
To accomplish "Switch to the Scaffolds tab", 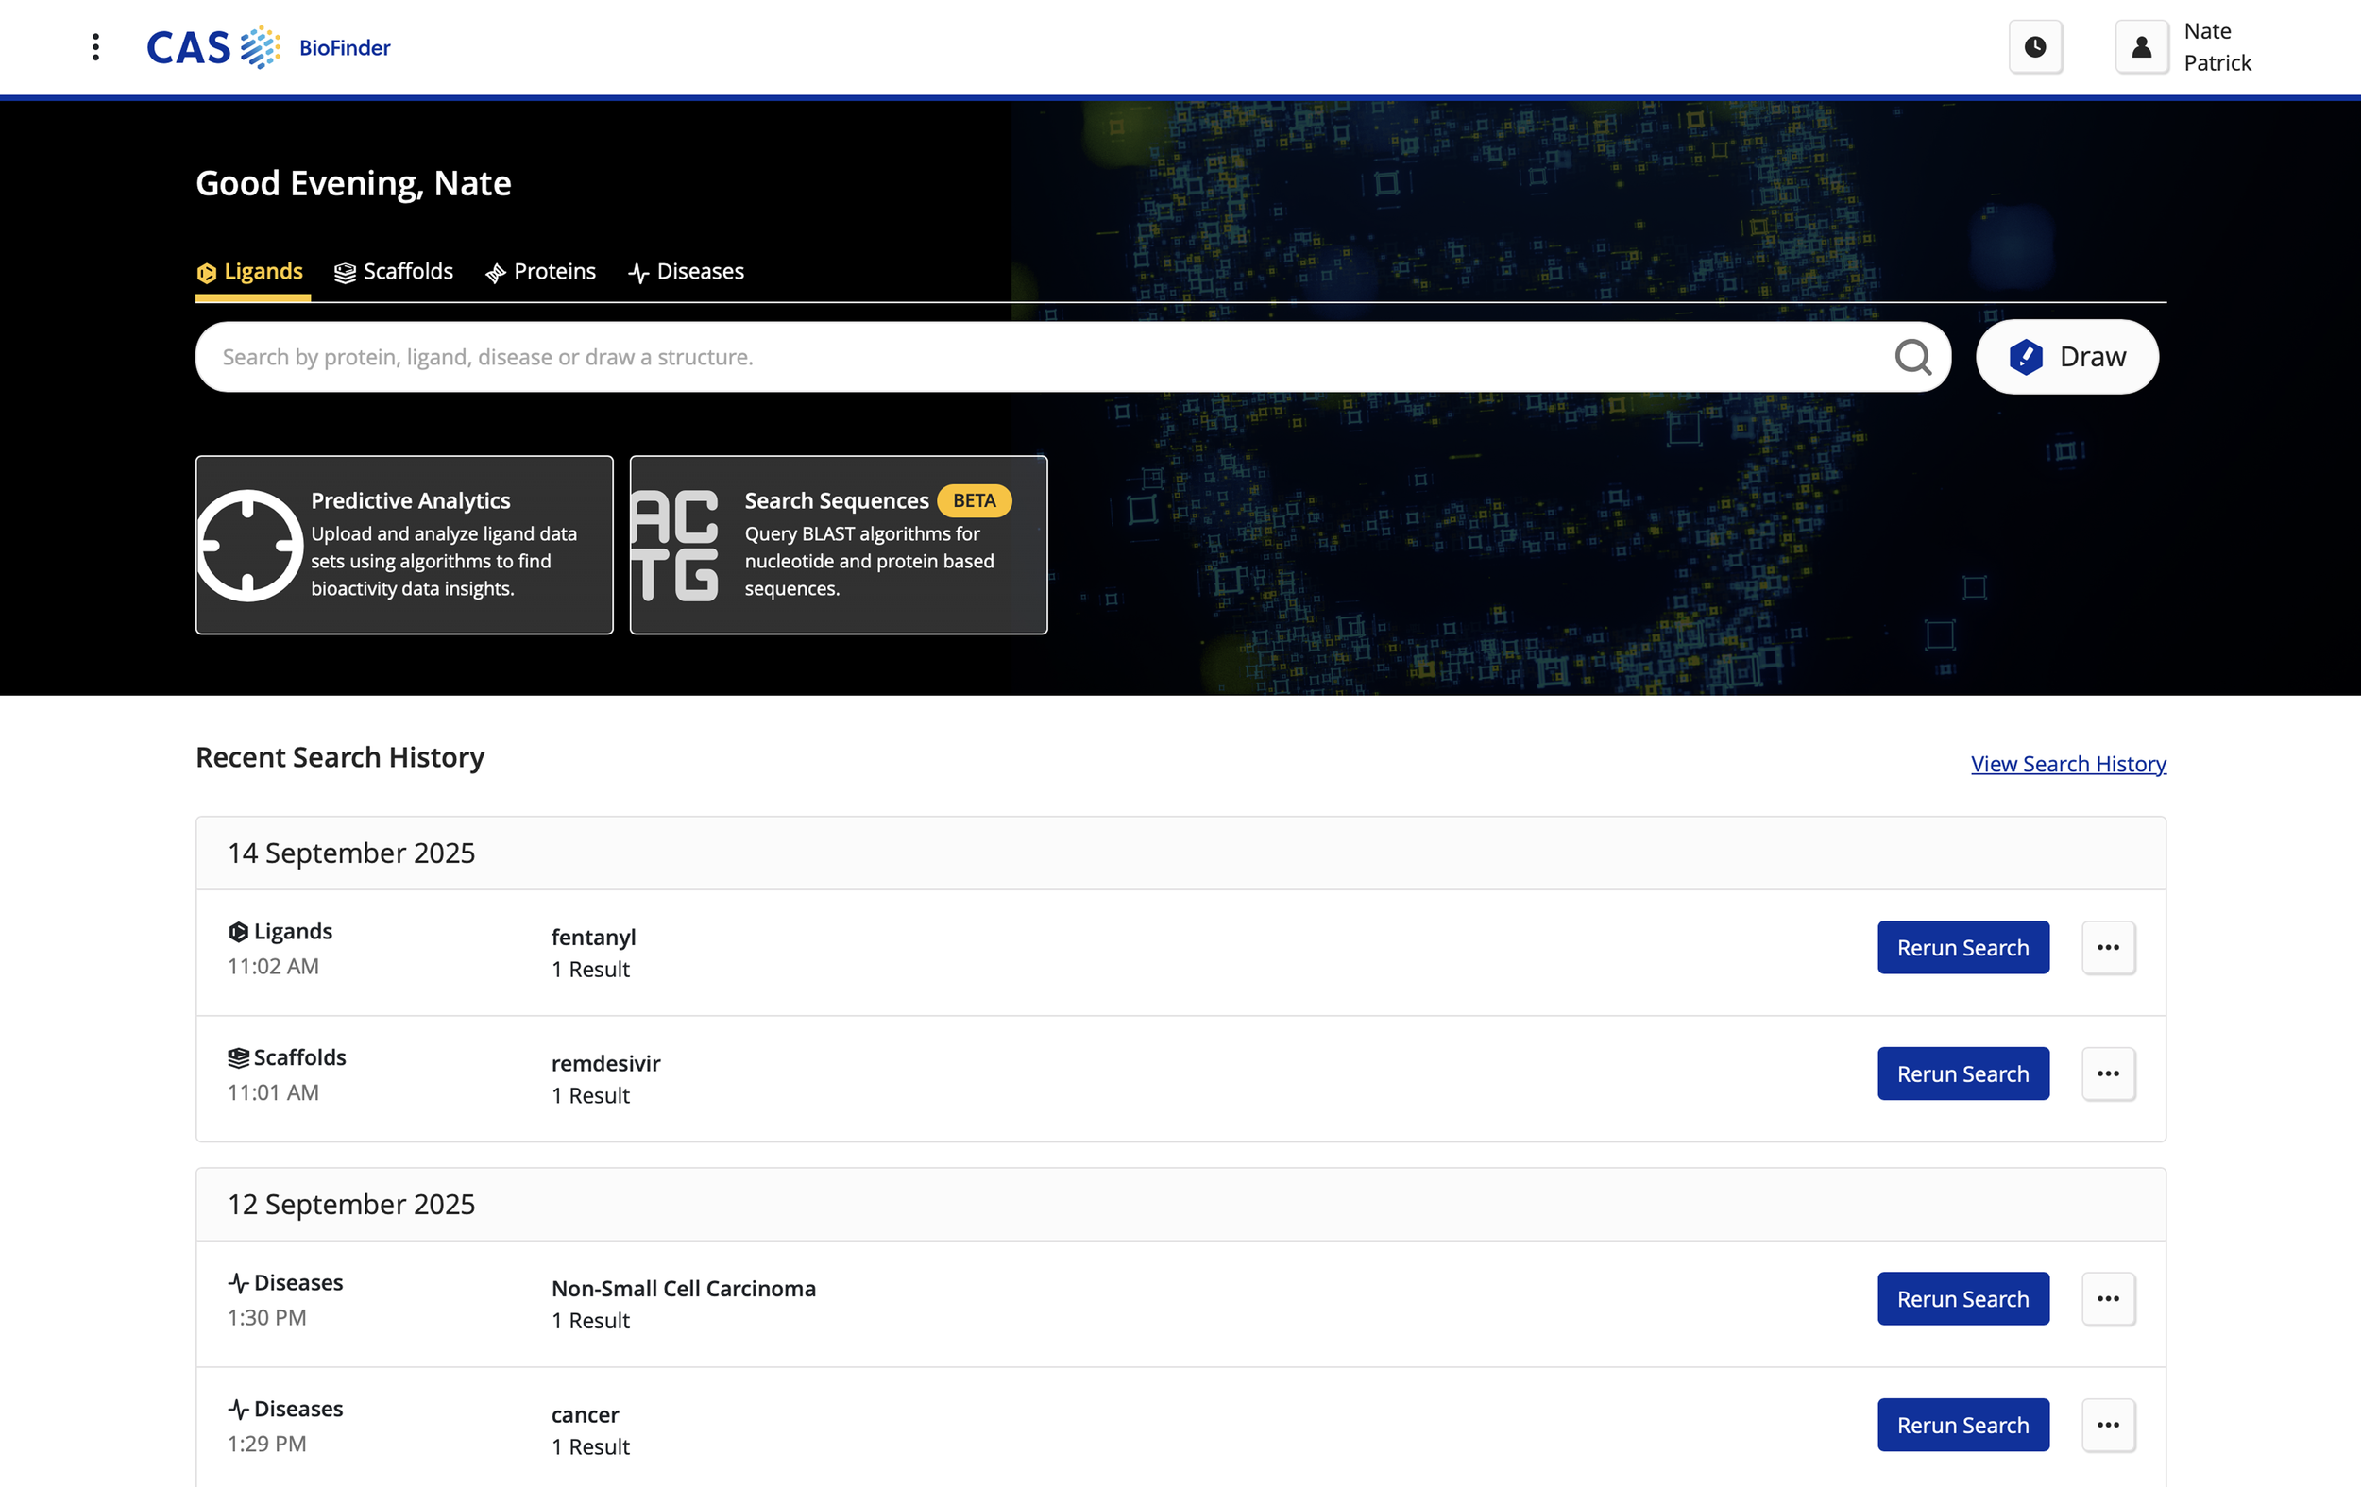I will [x=393, y=272].
